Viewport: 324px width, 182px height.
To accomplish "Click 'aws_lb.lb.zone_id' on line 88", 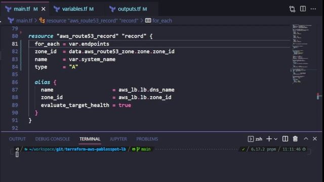I will [145, 98].
